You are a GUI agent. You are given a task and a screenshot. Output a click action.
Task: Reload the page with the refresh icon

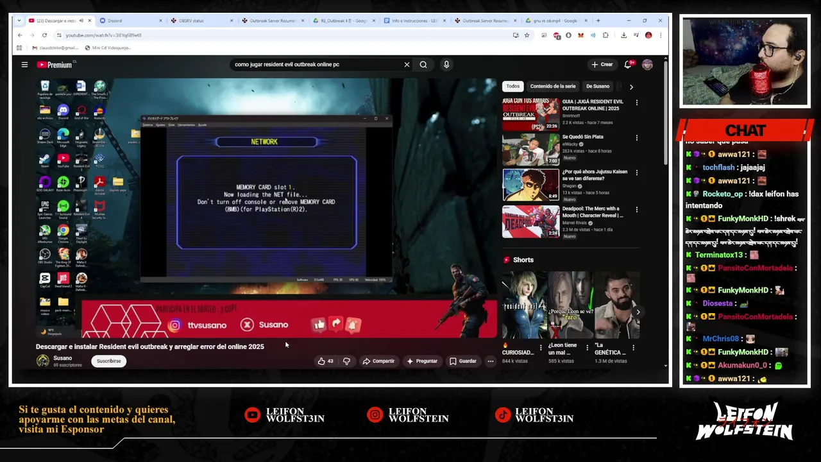point(44,35)
